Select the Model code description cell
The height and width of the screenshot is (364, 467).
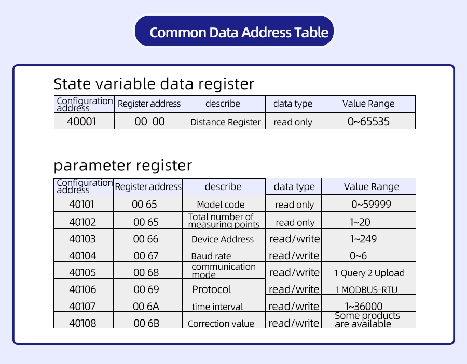(224, 203)
